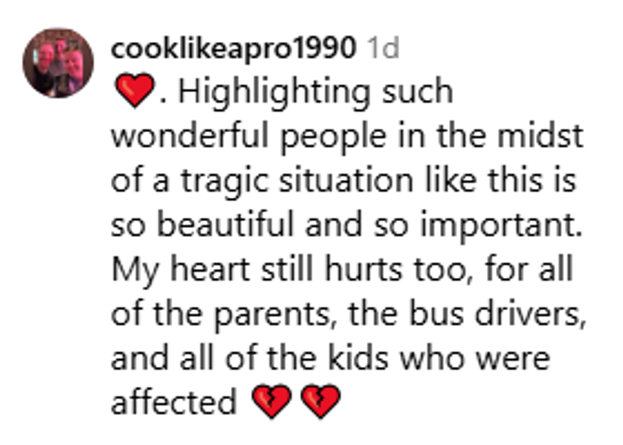Click the 1d comment timestamp

coord(383,49)
